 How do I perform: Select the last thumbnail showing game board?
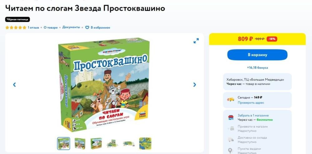145,143
